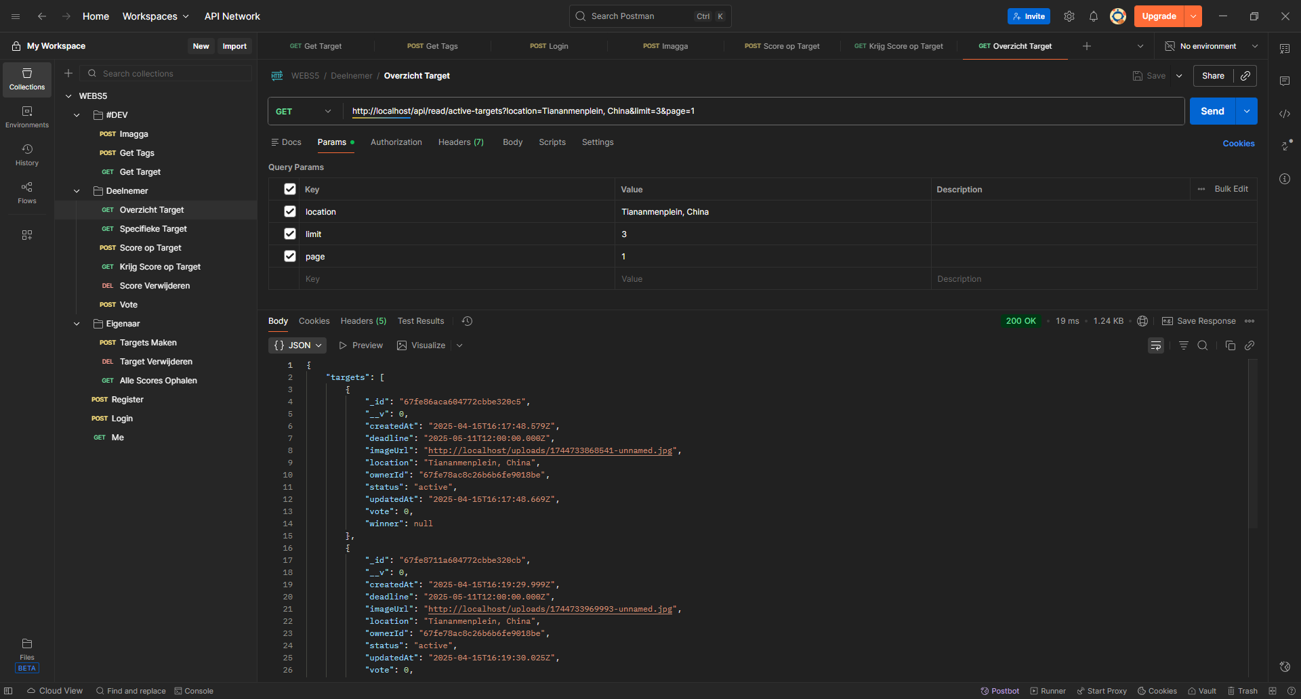Open the Environments sidebar panel
Image resolution: width=1301 pixels, height=699 pixels.
(26, 115)
